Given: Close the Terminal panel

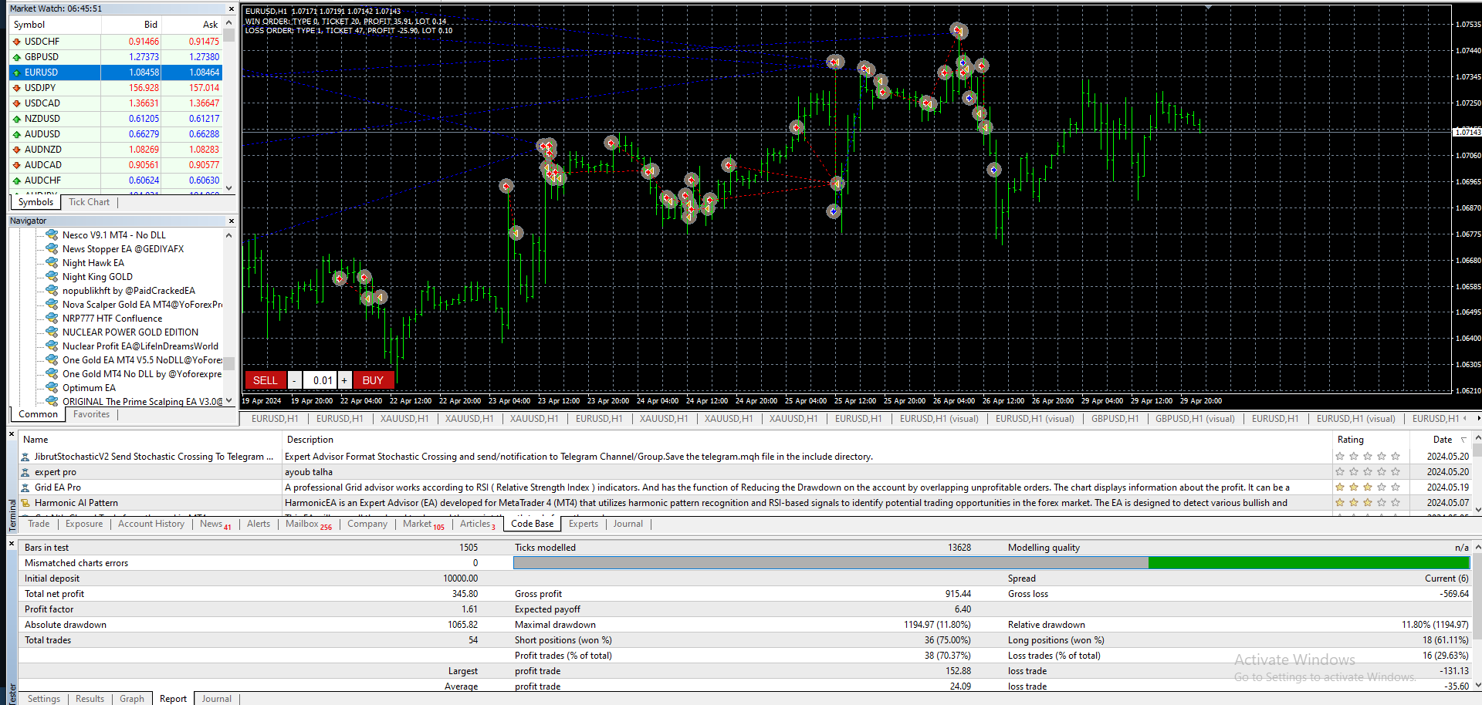Looking at the screenshot, I should [x=12, y=435].
